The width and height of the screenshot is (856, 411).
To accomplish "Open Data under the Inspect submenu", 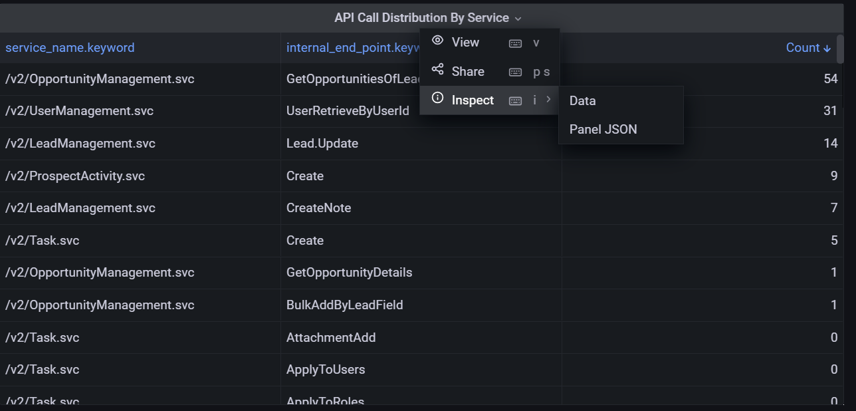I will (582, 101).
